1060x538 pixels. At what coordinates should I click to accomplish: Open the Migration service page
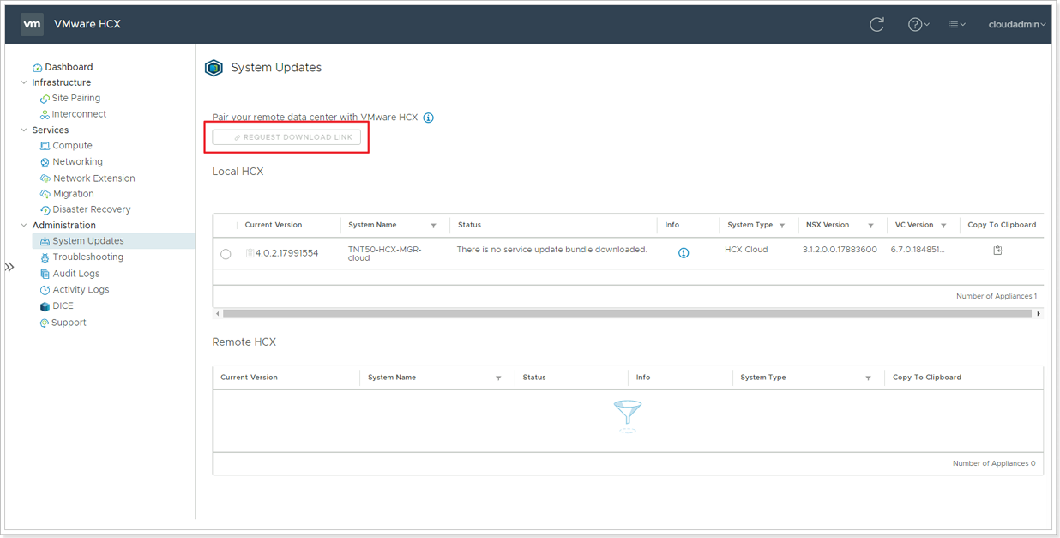[73, 194]
